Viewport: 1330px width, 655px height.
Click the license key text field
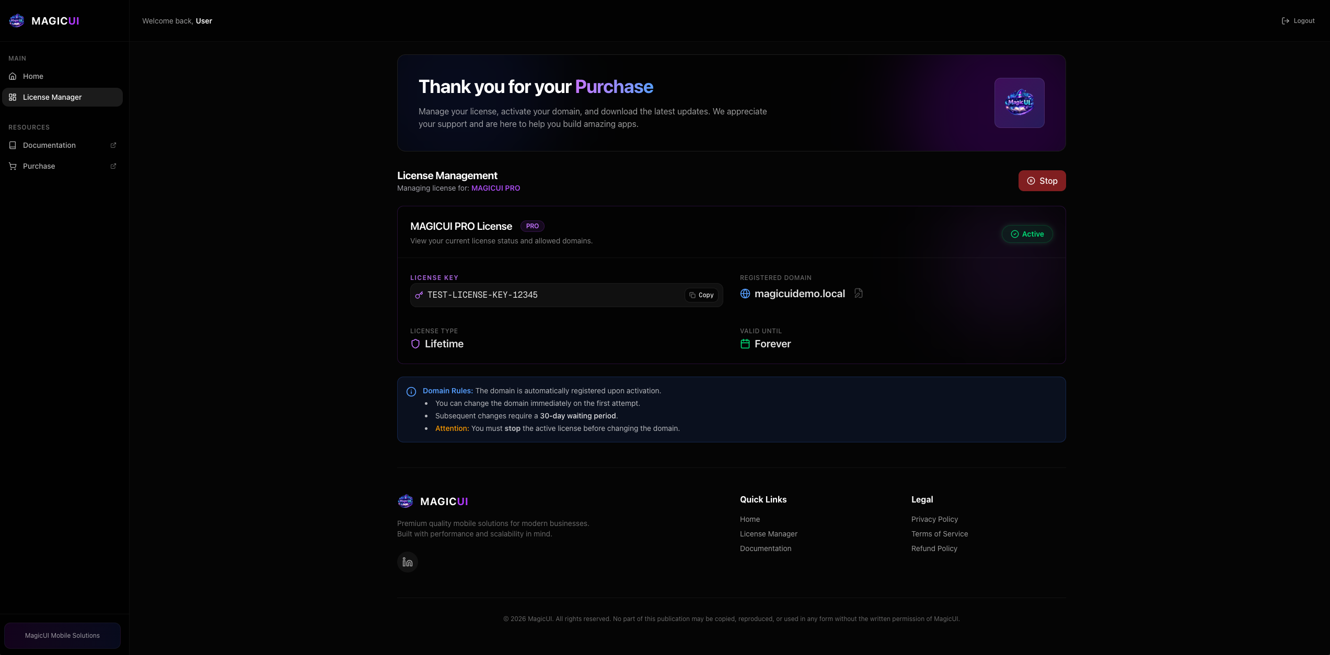click(x=549, y=295)
